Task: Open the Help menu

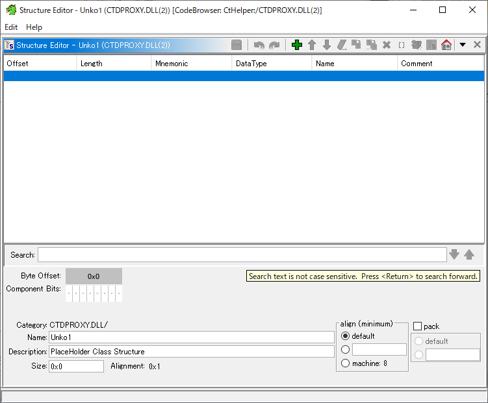Action: (x=34, y=27)
